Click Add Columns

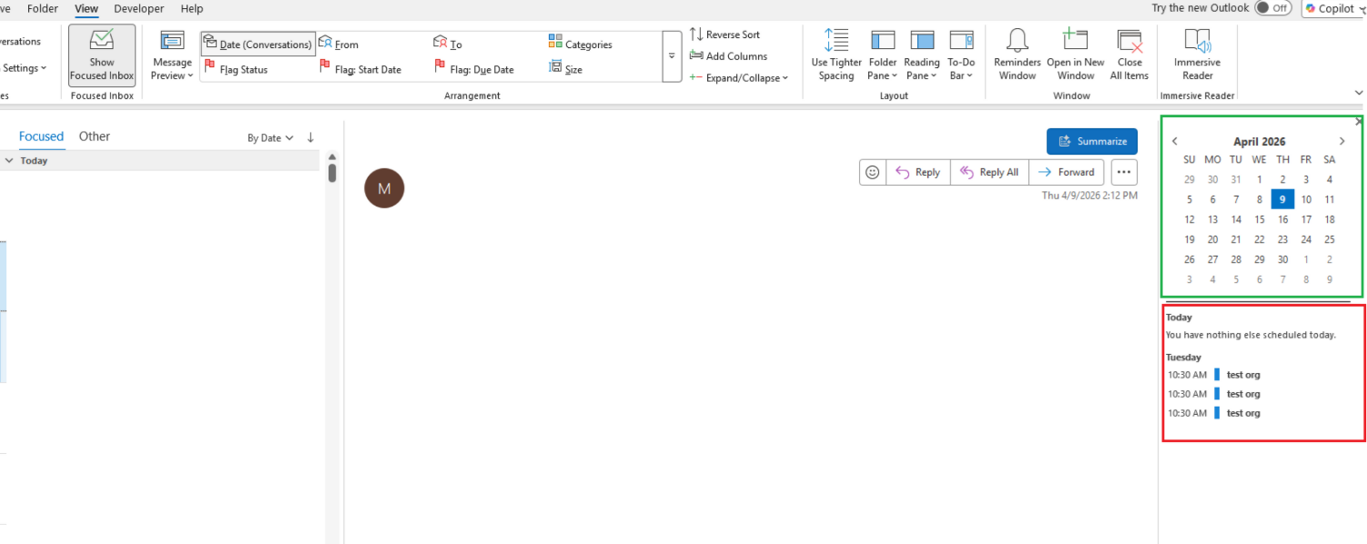pos(728,56)
